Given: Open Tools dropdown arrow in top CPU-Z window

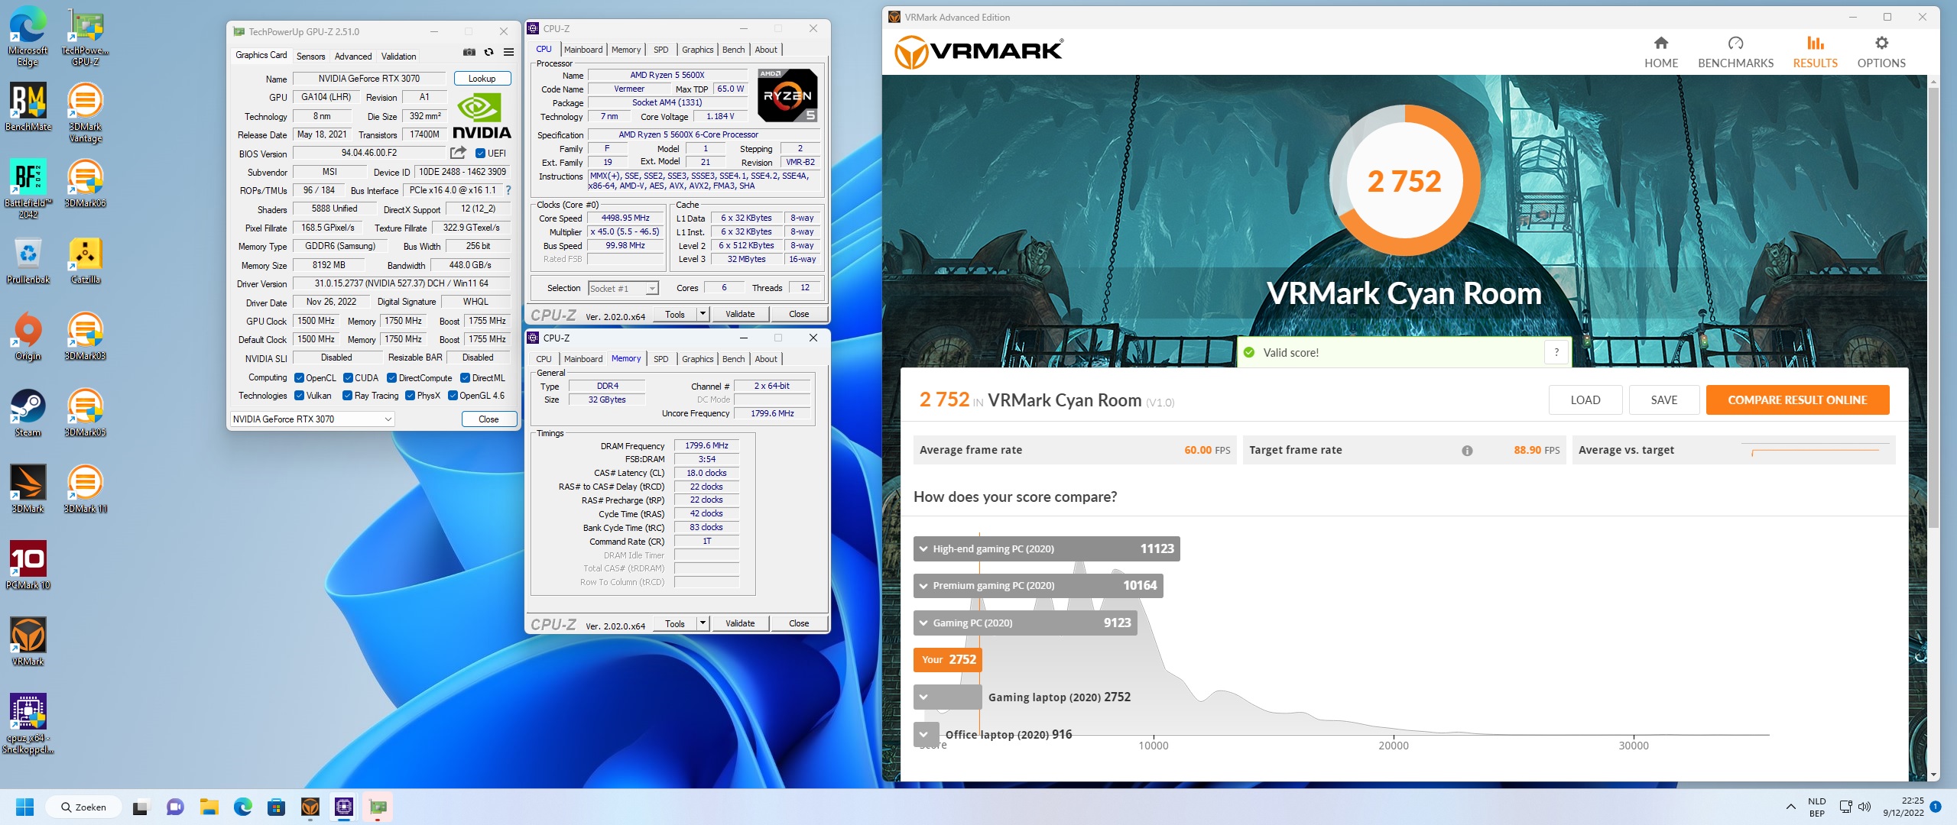Looking at the screenshot, I should pos(703,314).
